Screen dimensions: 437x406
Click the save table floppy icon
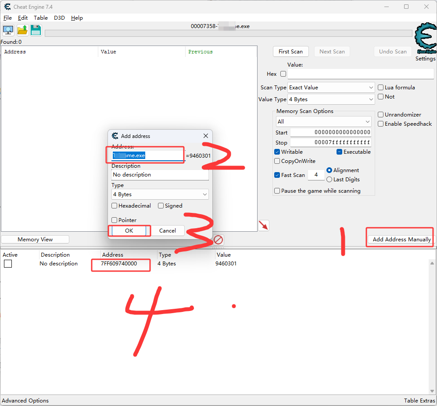pyautogui.click(x=36, y=30)
